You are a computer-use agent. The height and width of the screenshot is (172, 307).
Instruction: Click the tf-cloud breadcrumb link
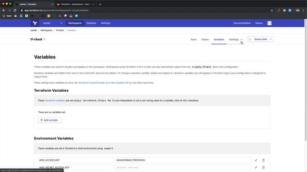59,30
